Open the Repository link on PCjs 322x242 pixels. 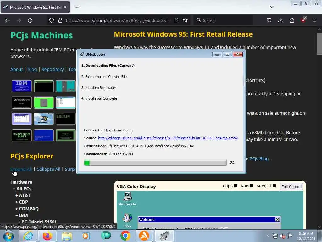click(x=53, y=69)
